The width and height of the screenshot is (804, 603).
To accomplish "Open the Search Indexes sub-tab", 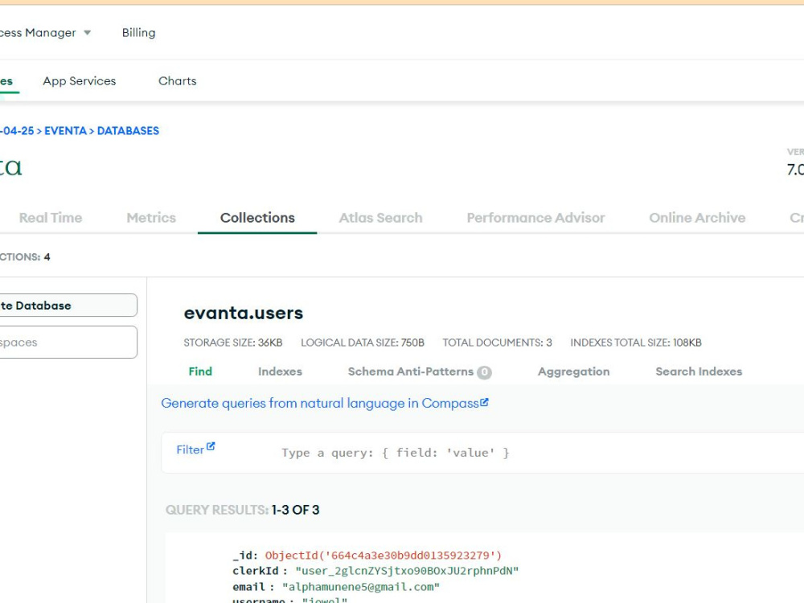I will [x=699, y=371].
